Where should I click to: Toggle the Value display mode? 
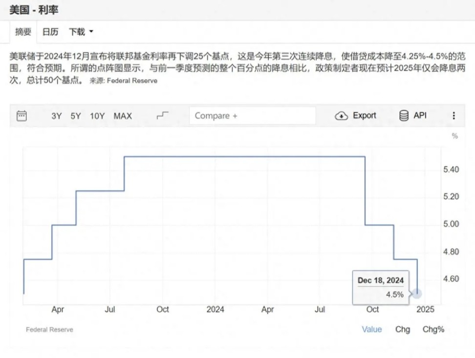click(x=371, y=329)
